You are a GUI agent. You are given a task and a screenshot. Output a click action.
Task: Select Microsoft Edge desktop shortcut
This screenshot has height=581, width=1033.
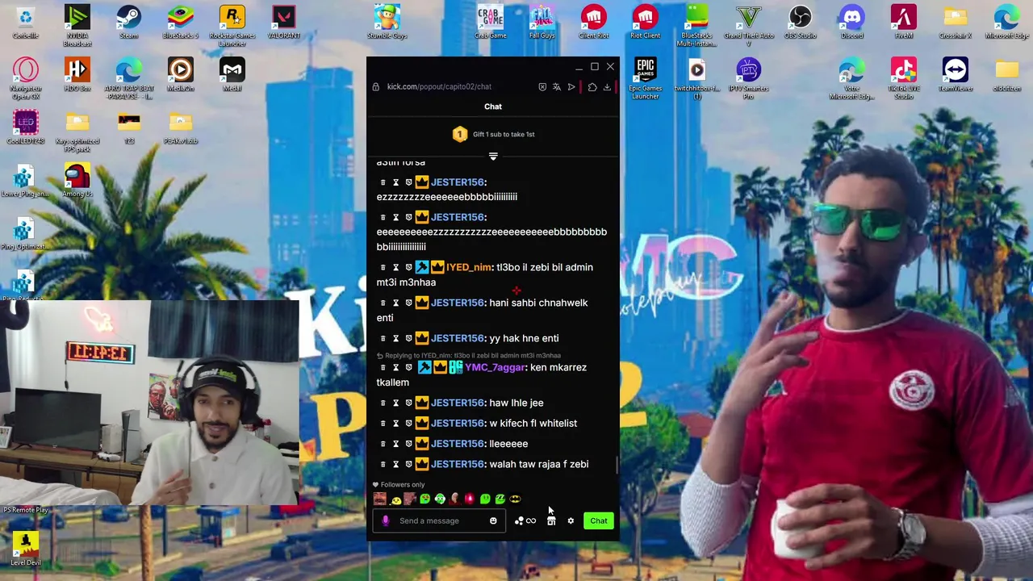tap(1006, 22)
